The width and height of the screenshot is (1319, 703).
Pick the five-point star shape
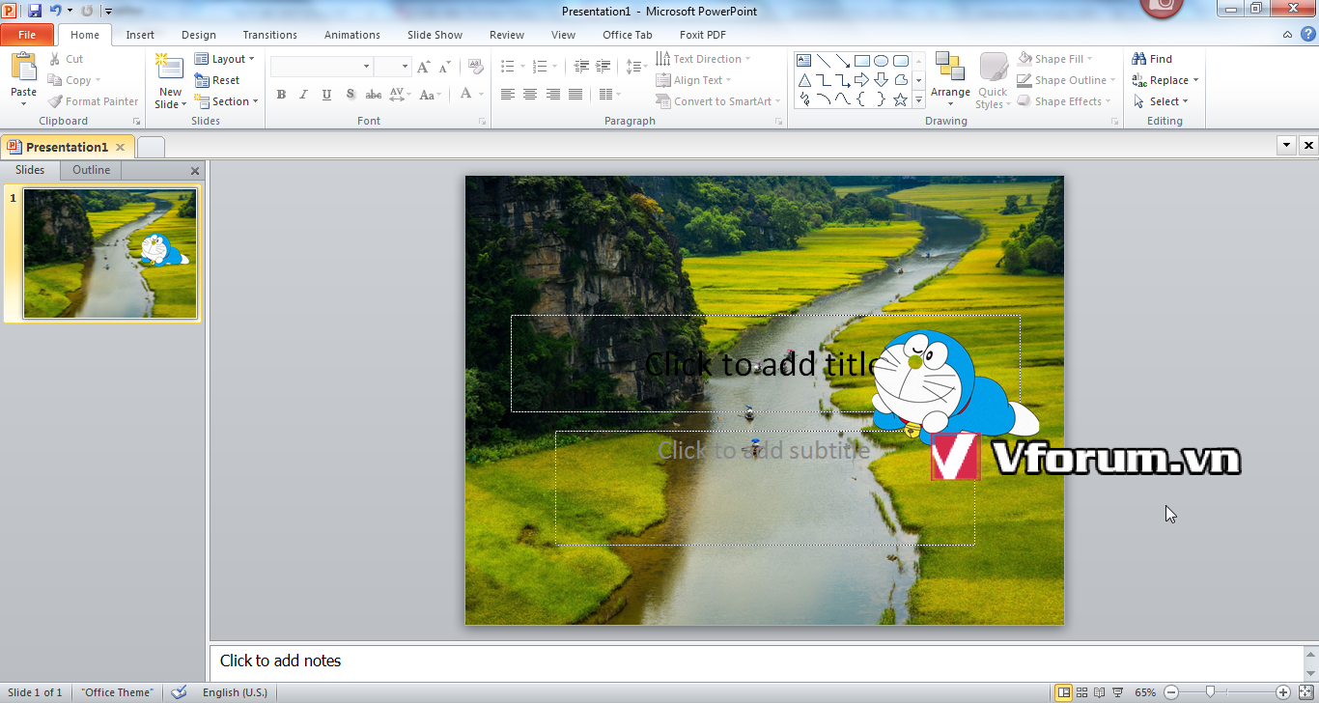pyautogui.click(x=901, y=98)
